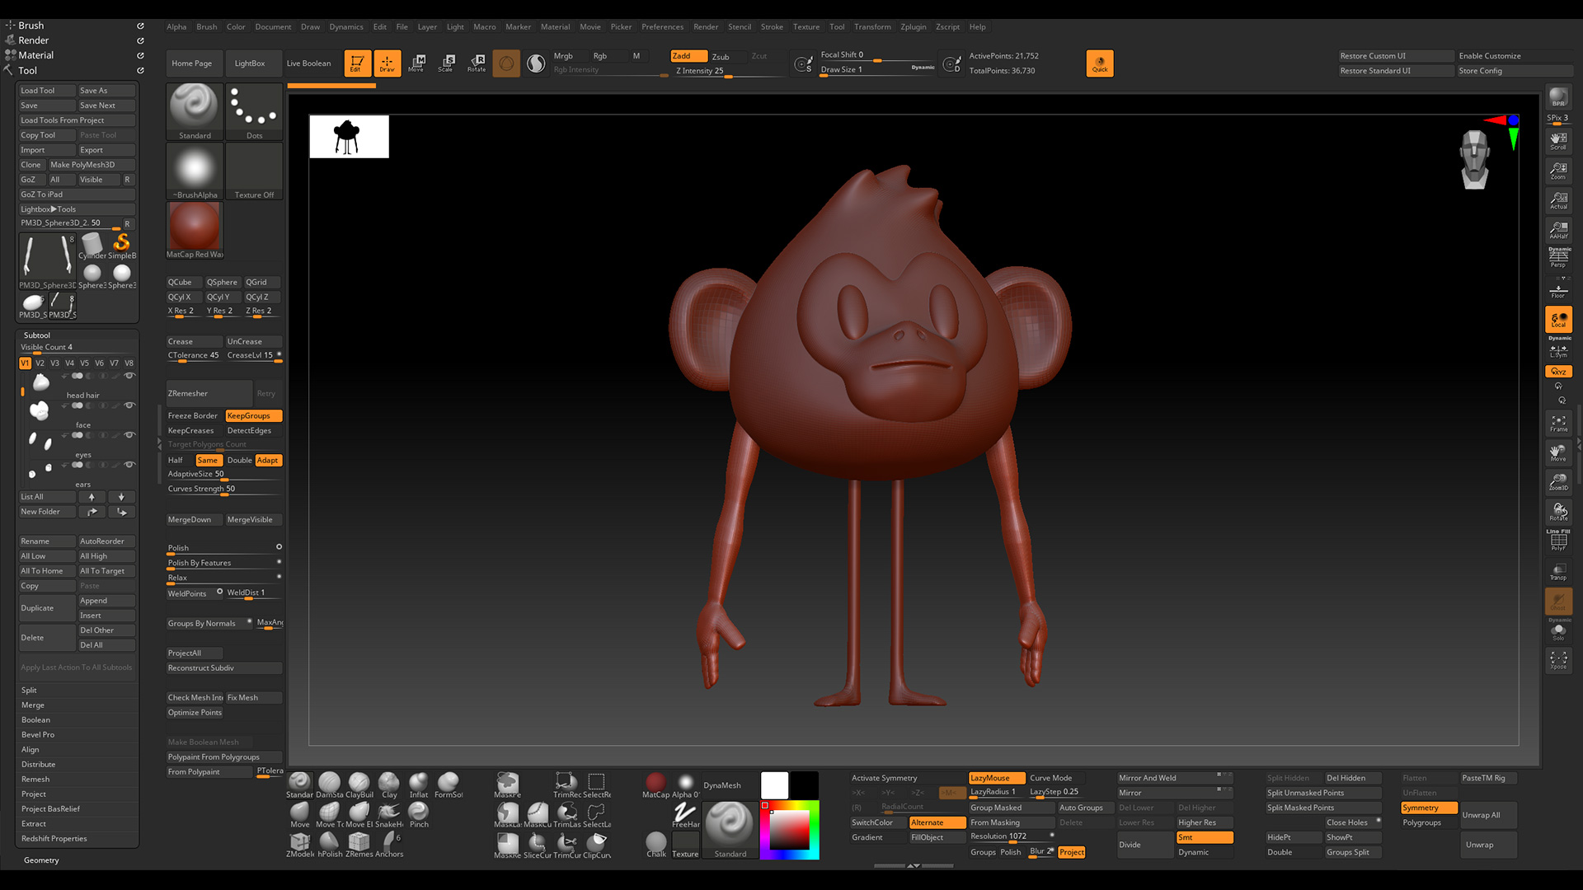Activate Scale mode in top toolbar

pos(446,63)
